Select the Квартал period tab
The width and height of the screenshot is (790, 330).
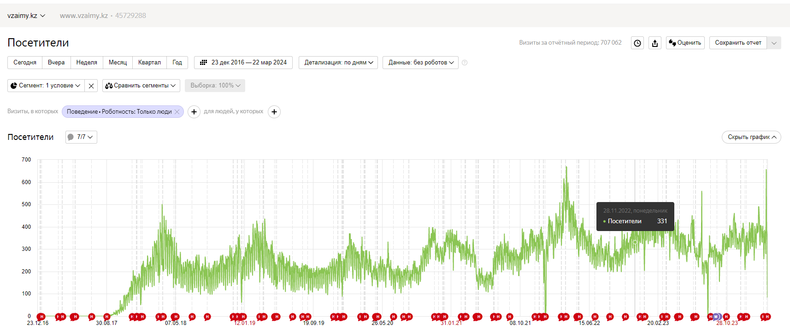coord(149,63)
